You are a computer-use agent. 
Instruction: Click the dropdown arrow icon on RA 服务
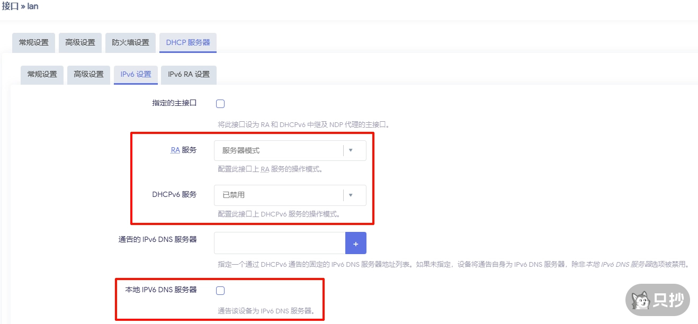point(351,150)
